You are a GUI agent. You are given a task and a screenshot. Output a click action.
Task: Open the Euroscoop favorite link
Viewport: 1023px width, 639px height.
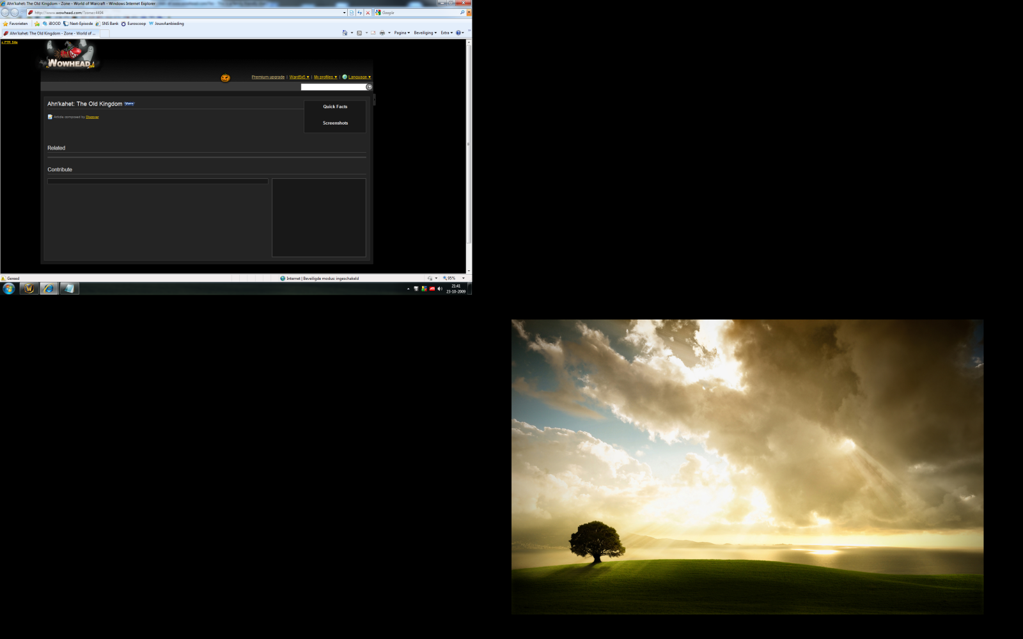134,24
